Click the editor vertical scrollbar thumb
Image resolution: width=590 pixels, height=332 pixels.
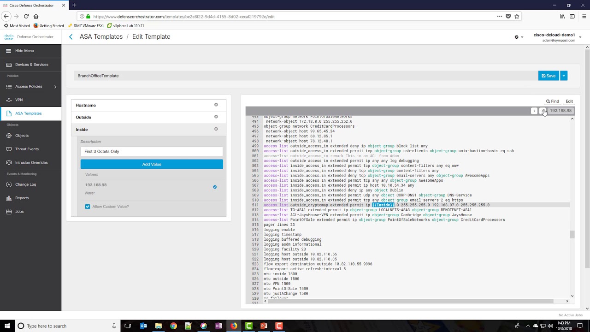click(572, 234)
